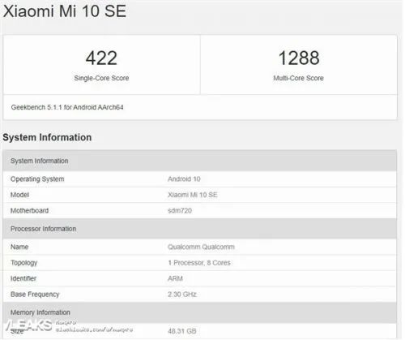Click the Multi-Core Score label
405x340 pixels.
click(x=298, y=78)
